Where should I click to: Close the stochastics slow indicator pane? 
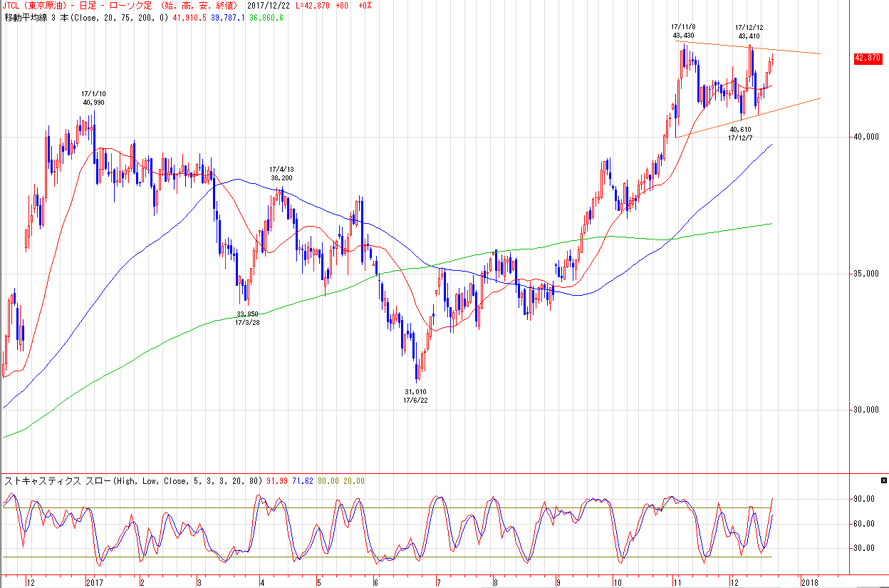883,480
